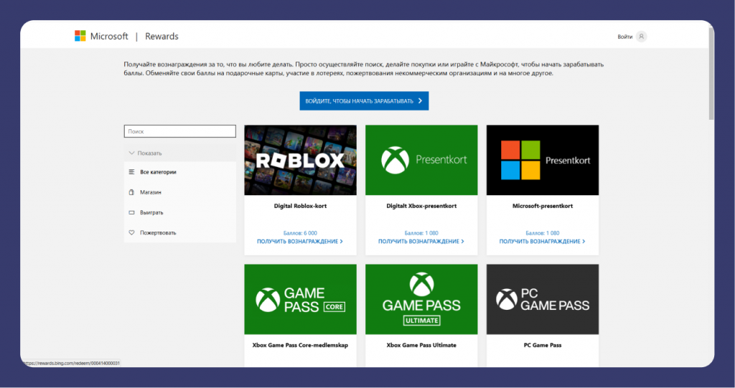
Task: Open the PC Game Pass tile
Action: click(x=542, y=299)
